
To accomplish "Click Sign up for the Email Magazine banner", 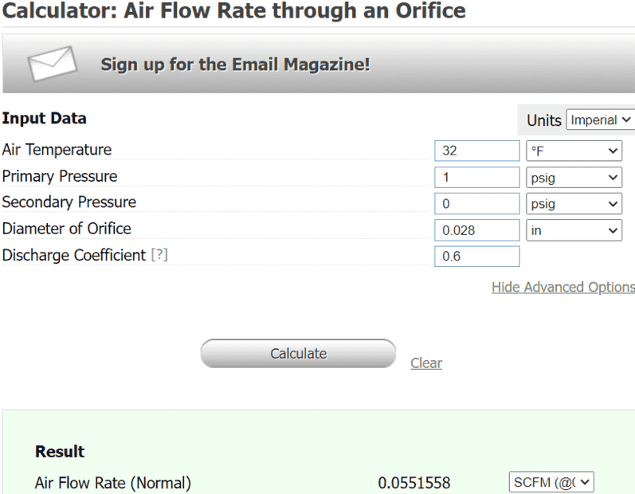I will pos(235,65).
